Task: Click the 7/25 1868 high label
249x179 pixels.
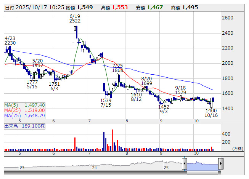Action: click(x=117, y=68)
